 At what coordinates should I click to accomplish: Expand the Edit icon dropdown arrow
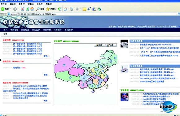point(81,9)
